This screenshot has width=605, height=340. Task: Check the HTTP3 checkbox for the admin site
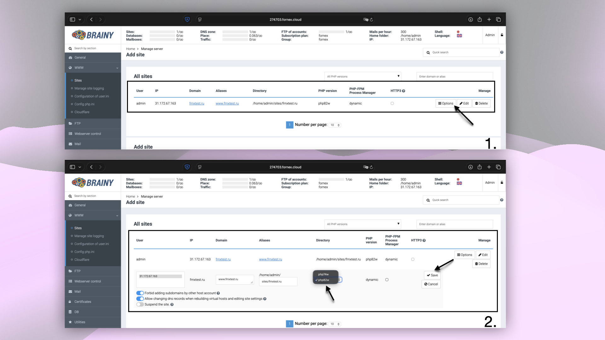pos(413,259)
